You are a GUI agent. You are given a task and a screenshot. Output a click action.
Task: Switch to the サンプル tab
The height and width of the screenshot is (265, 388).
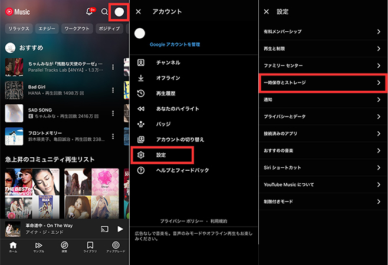coord(38,247)
